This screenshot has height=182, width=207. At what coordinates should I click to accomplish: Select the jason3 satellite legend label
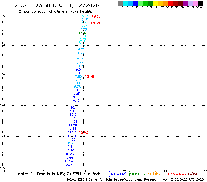tap(137, 174)
